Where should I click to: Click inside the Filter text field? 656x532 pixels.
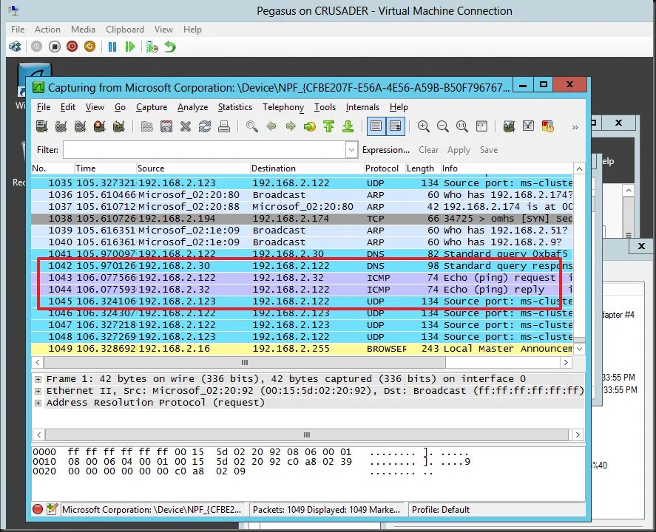pyautogui.click(x=205, y=149)
